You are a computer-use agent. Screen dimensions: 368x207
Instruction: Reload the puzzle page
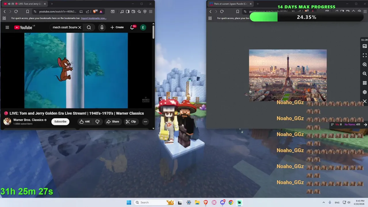(x=222, y=11)
